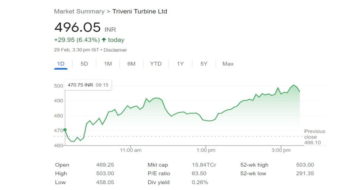Open the Disclaimer link
The image size is (338, 190).
116,50
